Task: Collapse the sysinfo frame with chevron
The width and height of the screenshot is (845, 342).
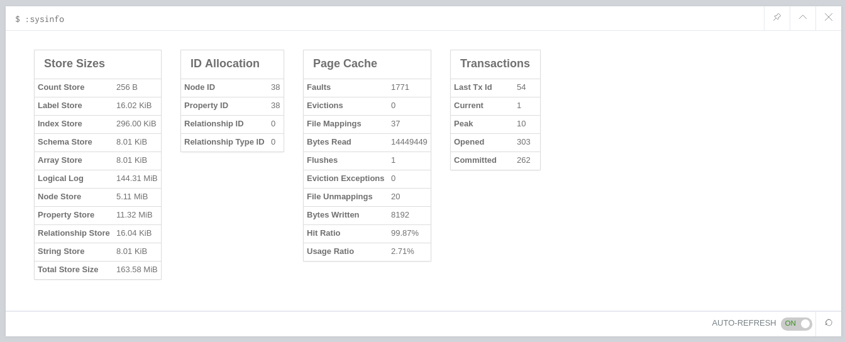Action: (803, 18)
